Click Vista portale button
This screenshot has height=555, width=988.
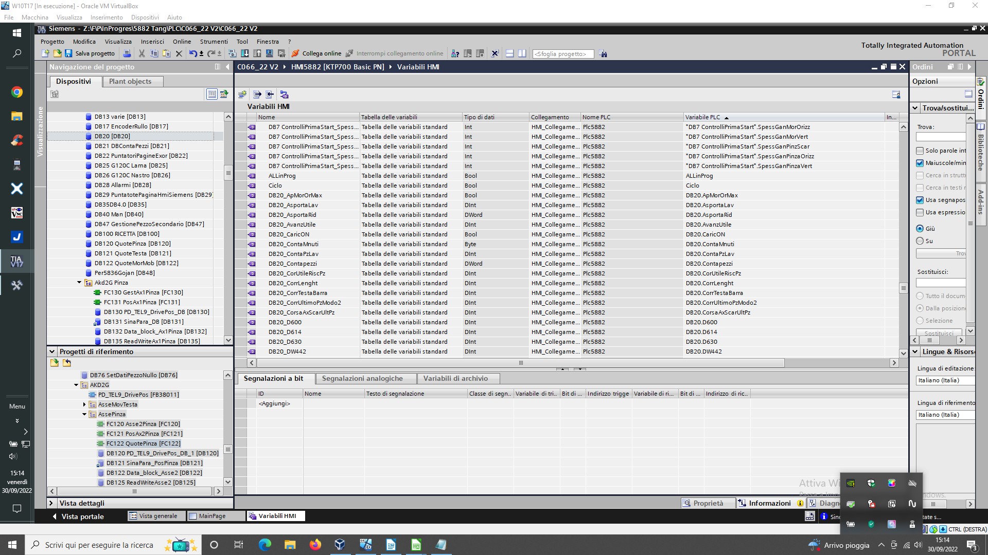pos(78,516)
